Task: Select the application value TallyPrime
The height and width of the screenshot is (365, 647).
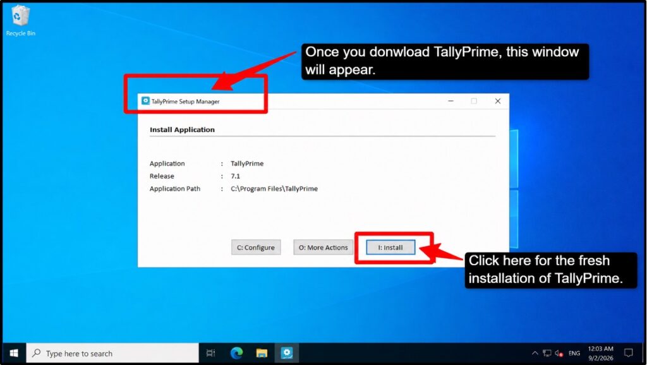Action: 247,164
